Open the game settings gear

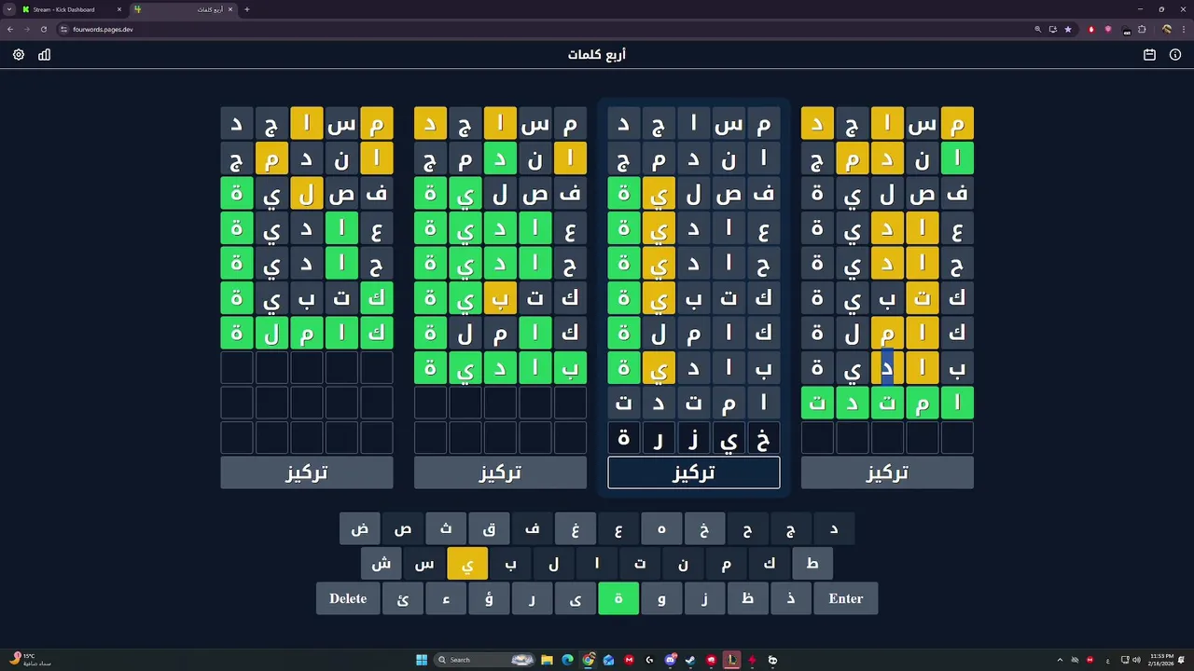(x=19, y=55)
